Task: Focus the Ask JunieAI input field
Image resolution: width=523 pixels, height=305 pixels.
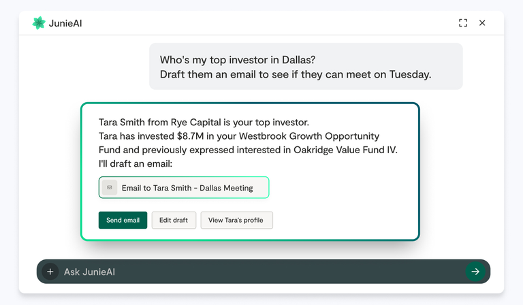Action: pyautogui.click(x=259, y=272)
